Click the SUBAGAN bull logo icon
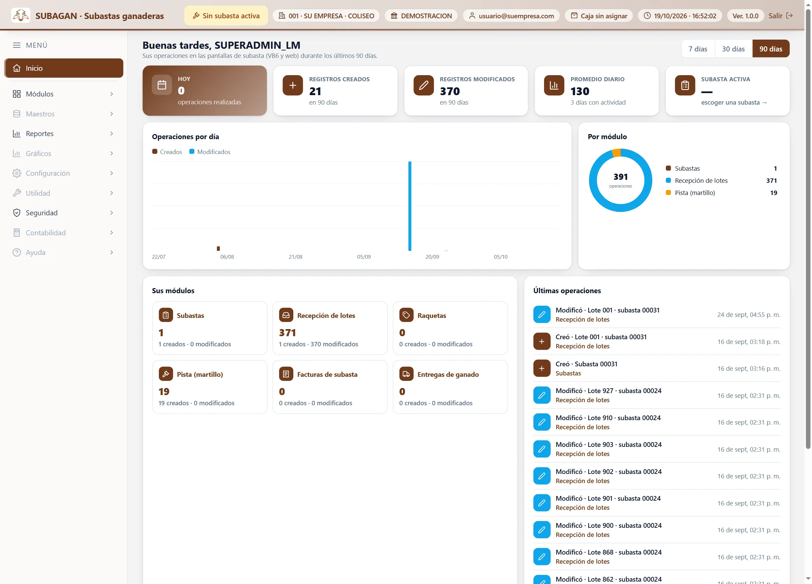Viewport: 812px width, 584px height. (21, 16)
